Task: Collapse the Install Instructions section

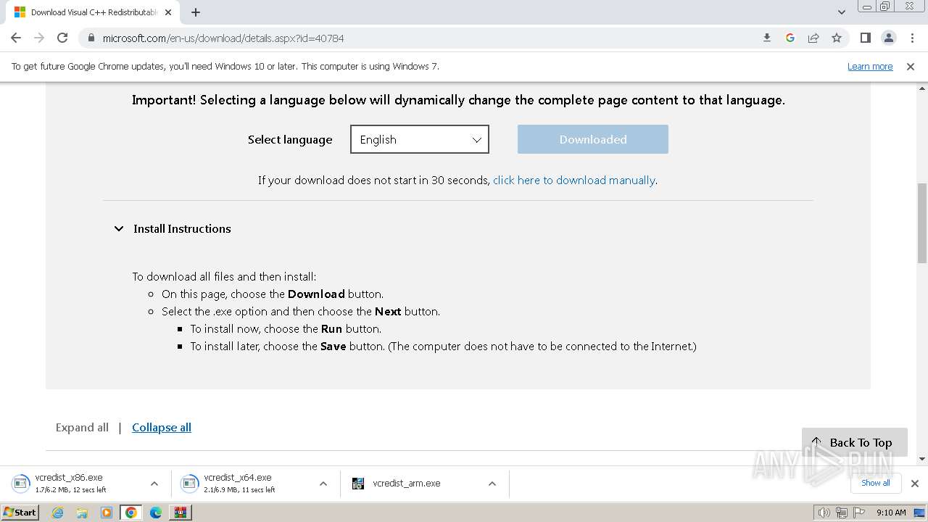Action: pyautogui.click(x=119, y=228)
